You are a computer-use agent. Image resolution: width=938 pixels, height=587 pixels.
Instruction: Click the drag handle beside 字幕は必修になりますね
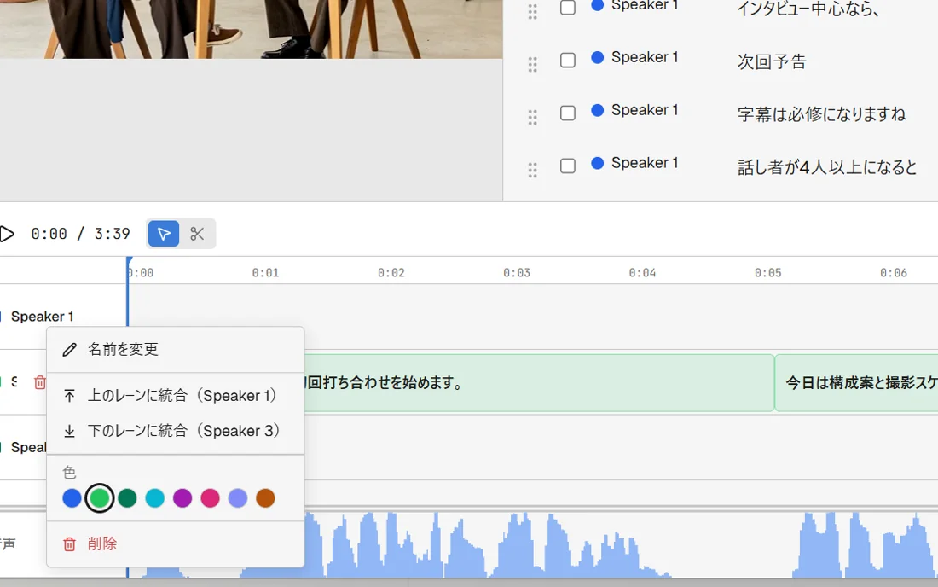point(532,117)
